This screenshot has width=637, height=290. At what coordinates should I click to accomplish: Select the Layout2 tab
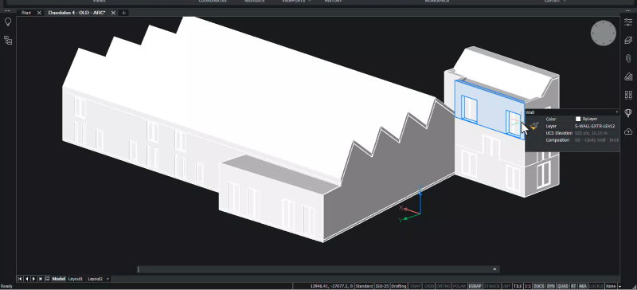click(x=96, y=279)
